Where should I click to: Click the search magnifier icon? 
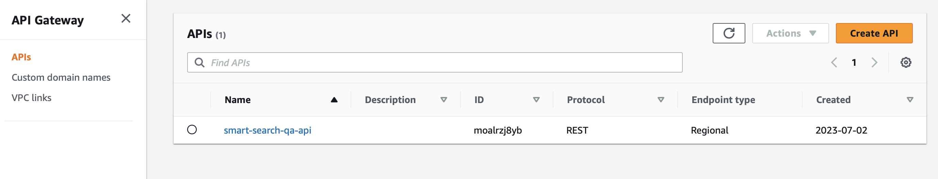pos(199,62)
